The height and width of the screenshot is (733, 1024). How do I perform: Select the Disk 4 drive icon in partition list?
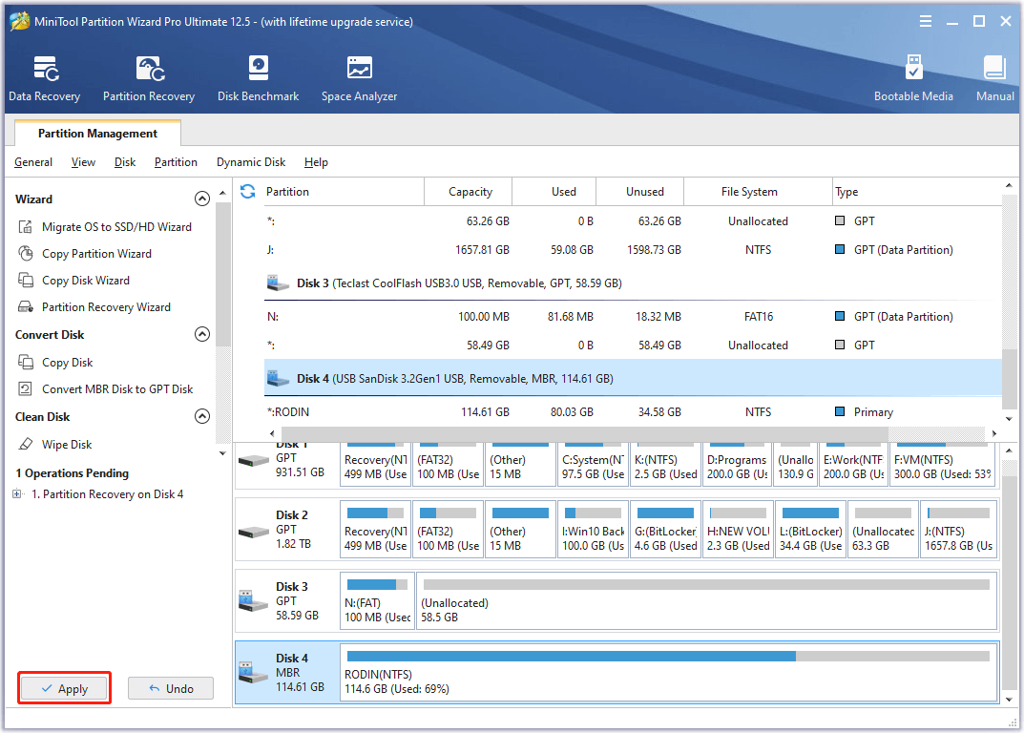279,378
